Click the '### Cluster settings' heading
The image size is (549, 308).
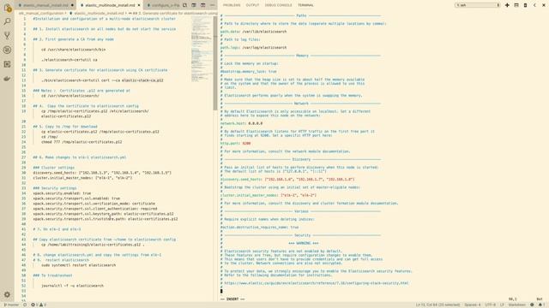(x=53, y=168)
